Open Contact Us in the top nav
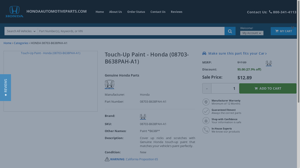This screenshot has width=300, height=168. [x=158, y=12]
